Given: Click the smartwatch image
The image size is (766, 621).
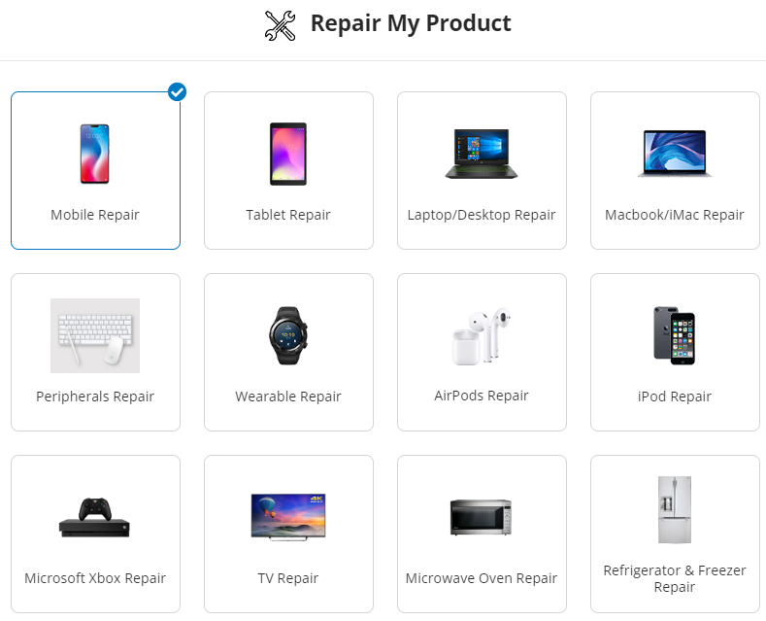Looking at the screenshot, I should (288, 335).
